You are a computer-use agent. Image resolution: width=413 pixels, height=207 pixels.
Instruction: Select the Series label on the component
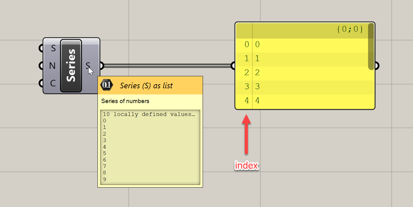72,66
